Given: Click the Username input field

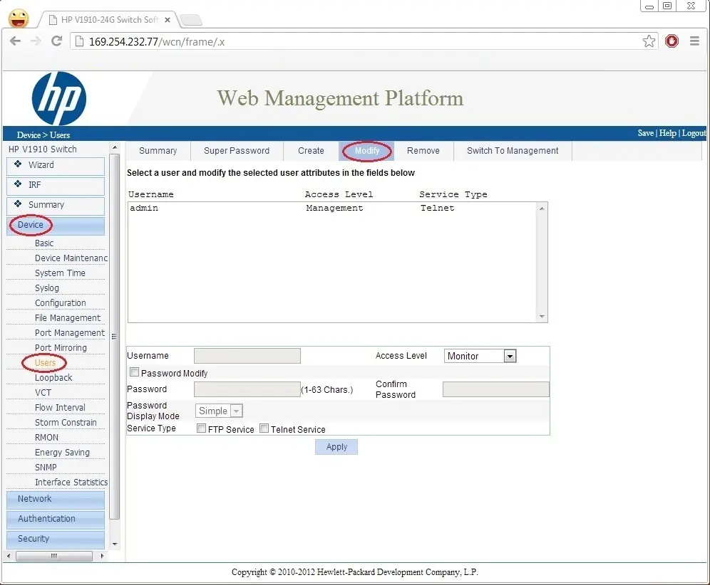Looking at the screenshot, I should pyautogui.click(x=247, y=356).
